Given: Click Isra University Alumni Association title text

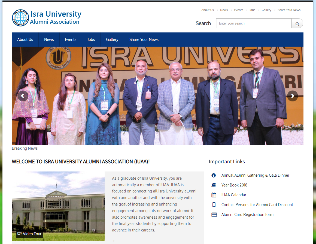Looking at the screenshot, I should 56,17.
